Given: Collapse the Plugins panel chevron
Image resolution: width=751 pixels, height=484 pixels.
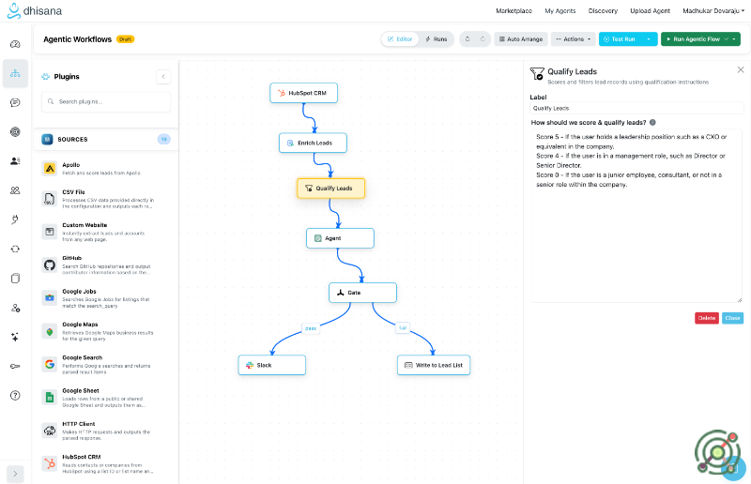Looking at the screenshot, I should tap(163, 77).
